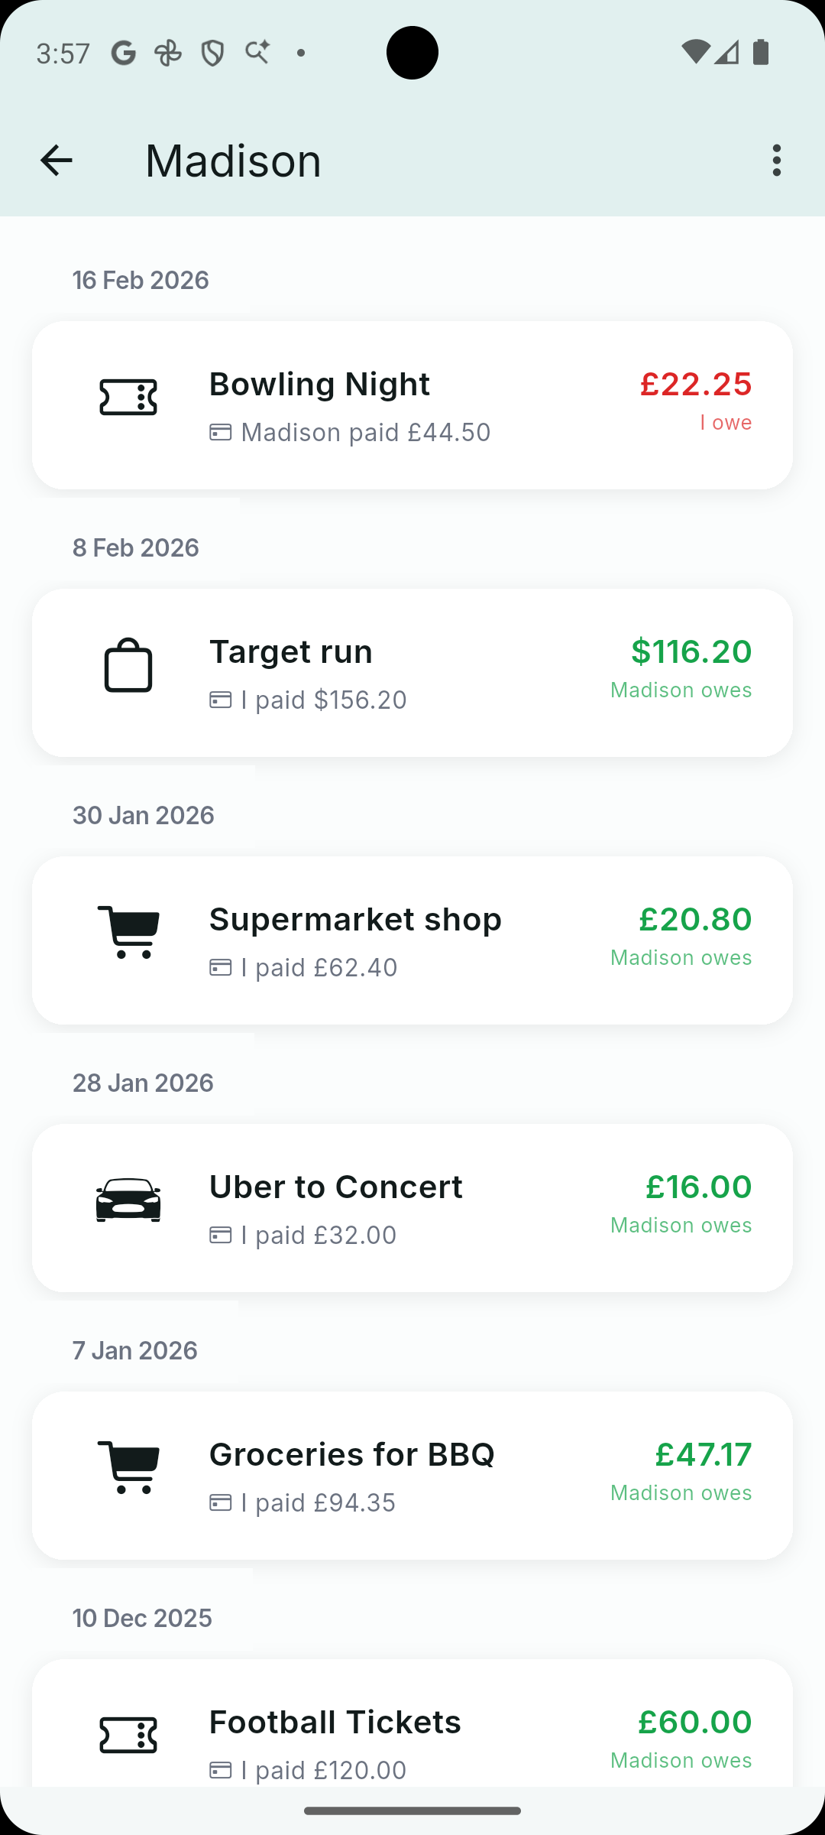Tap the Supermarket shop cart icon

tap(128, 932)
